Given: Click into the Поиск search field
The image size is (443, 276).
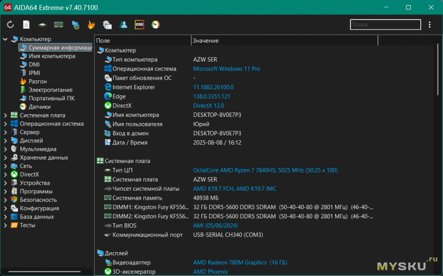Looking at the screenshot, I should pyautogui.click(x=385, y=24).
